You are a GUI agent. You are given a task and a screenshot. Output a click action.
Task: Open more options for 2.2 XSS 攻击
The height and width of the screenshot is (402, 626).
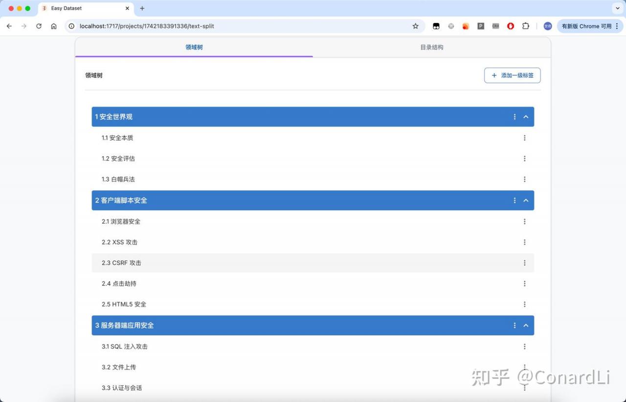coord(524,242)
